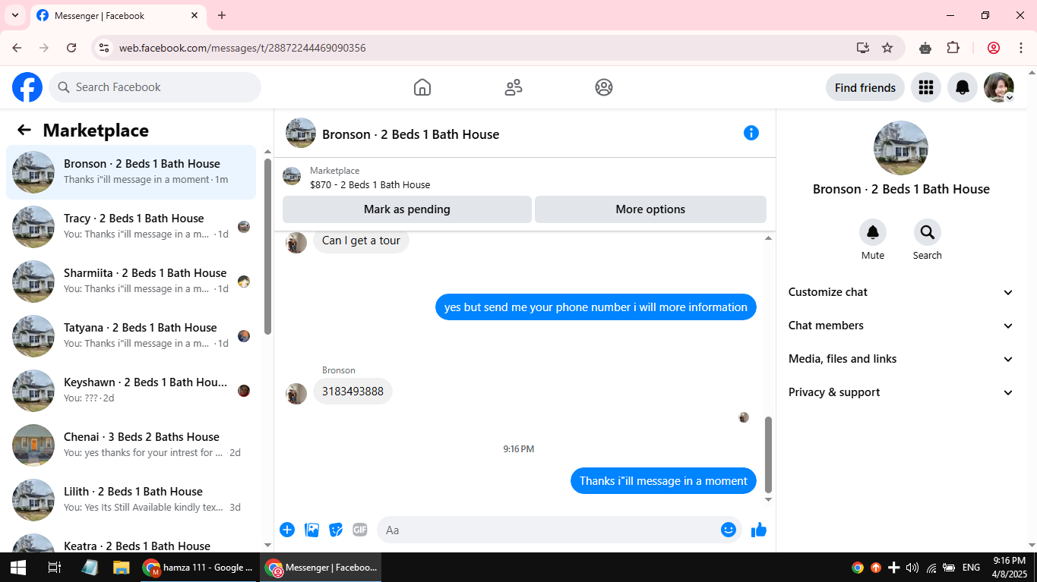Open Lilith 2 Beds 1 Bath House chat
Screen dimensions: 1037x582
pyautogui.click(x=131, y=500)
